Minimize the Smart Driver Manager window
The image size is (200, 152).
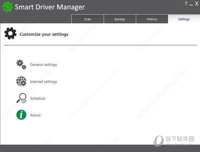pyautogui.click(x=191, y=5)
